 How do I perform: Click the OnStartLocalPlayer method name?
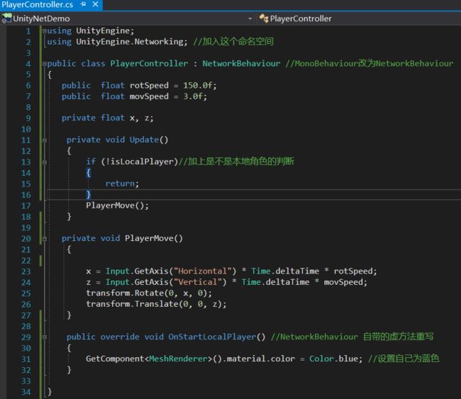pyautogui.click(x=212, y=337)
